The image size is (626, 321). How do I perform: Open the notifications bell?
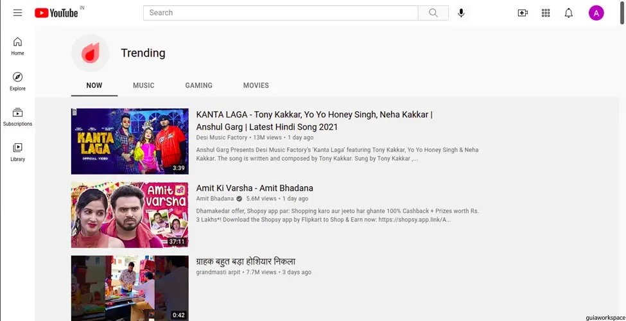[x=568, y=13]
